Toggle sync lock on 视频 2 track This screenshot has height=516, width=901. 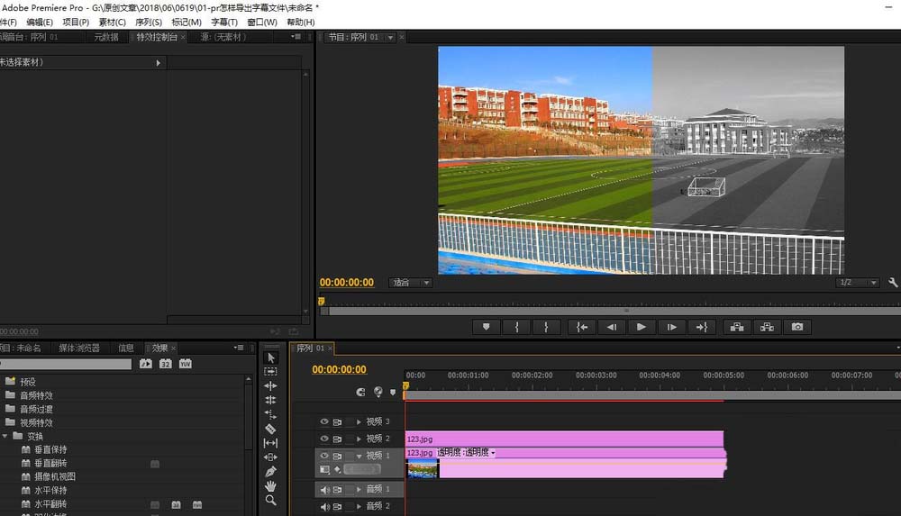[x=337, y=439]
